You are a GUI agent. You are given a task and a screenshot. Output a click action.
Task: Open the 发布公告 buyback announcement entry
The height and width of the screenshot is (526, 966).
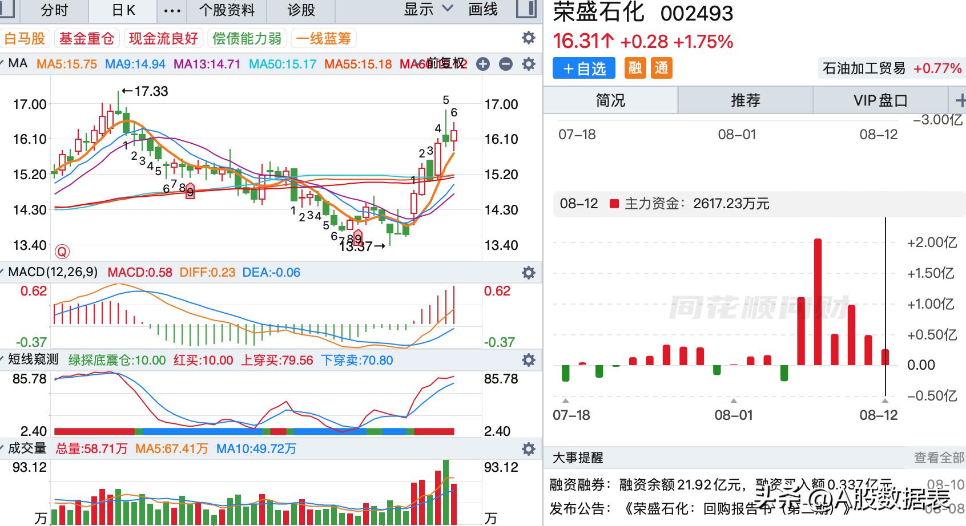757,508
